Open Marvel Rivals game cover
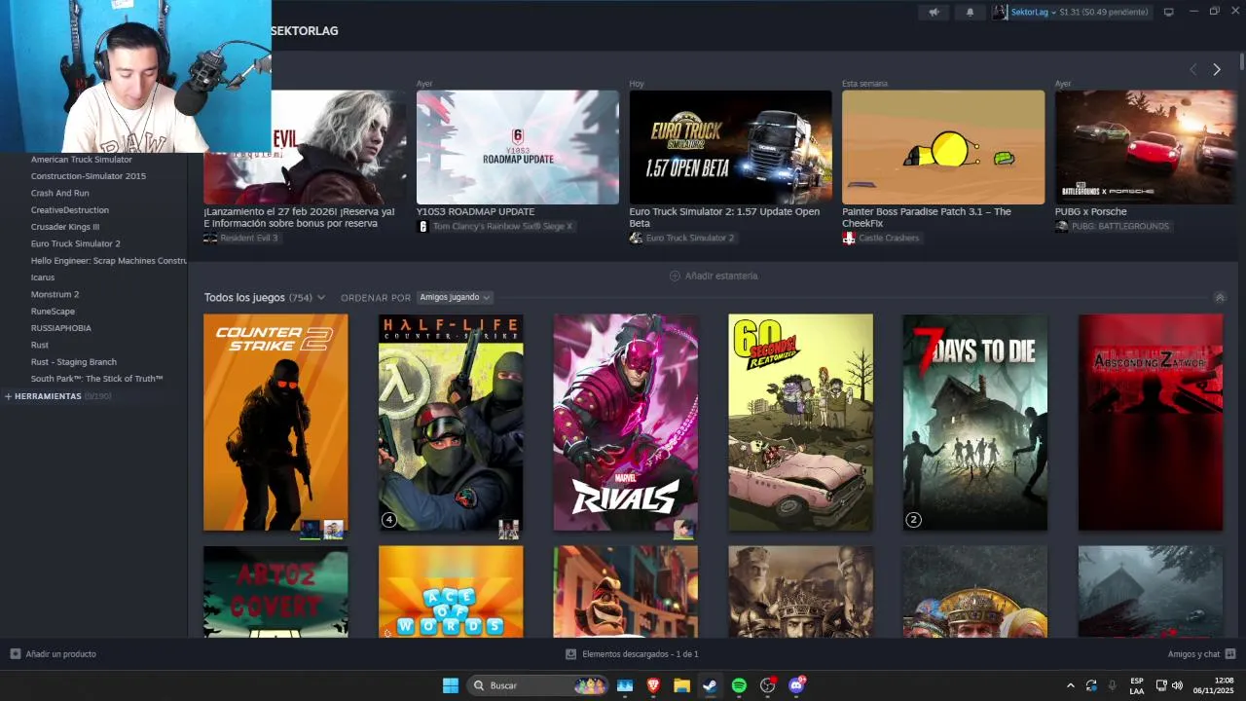The height and width of the screenshot is (701, 1246). pyautogui.click(x=626, y=423)
